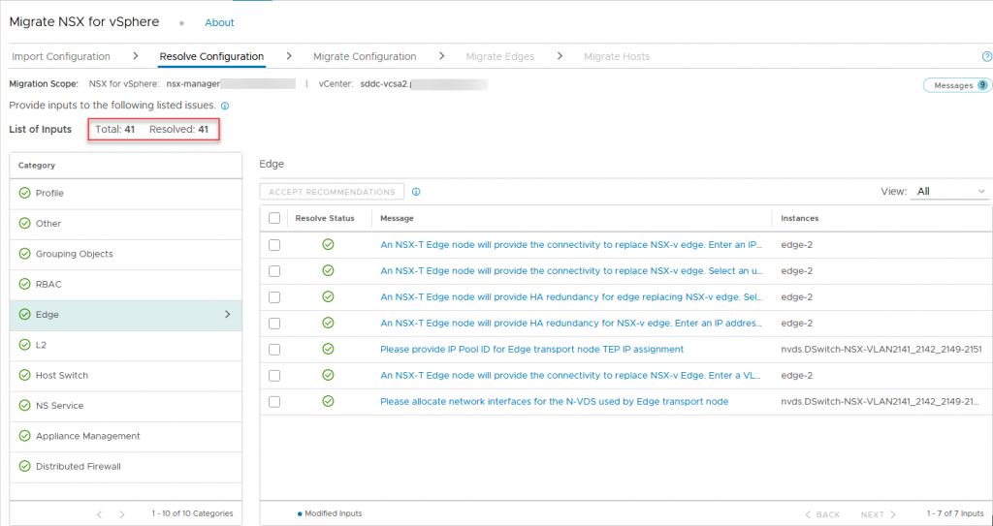Select the Appliance Management category

click(x=125, y=437)
